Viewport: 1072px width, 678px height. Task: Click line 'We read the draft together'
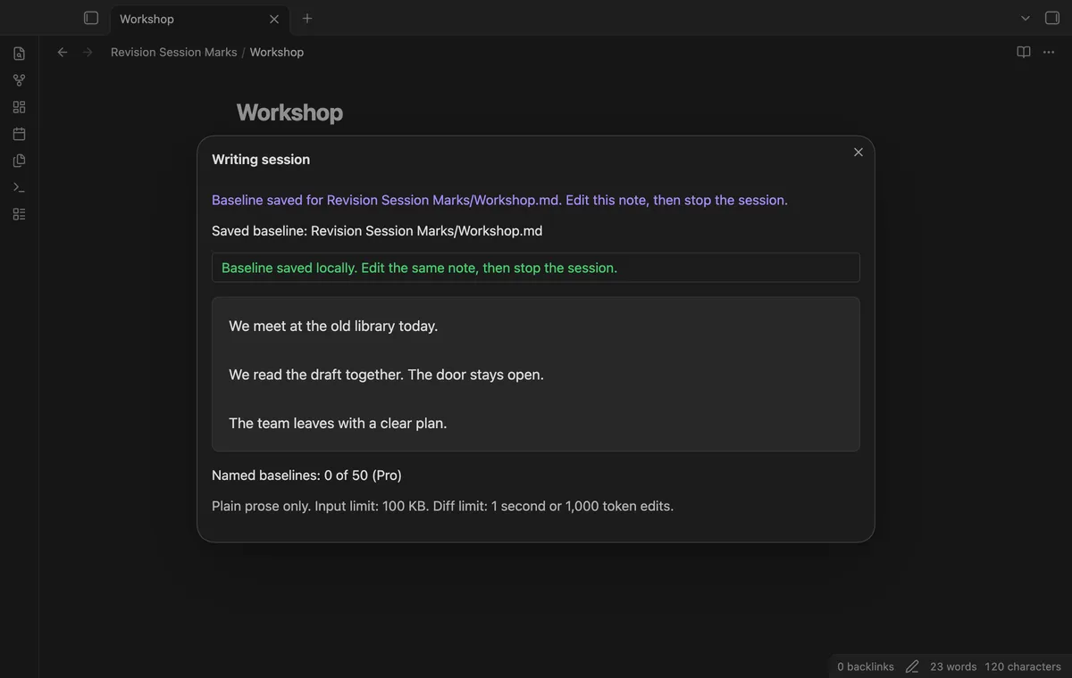(316, 375)
